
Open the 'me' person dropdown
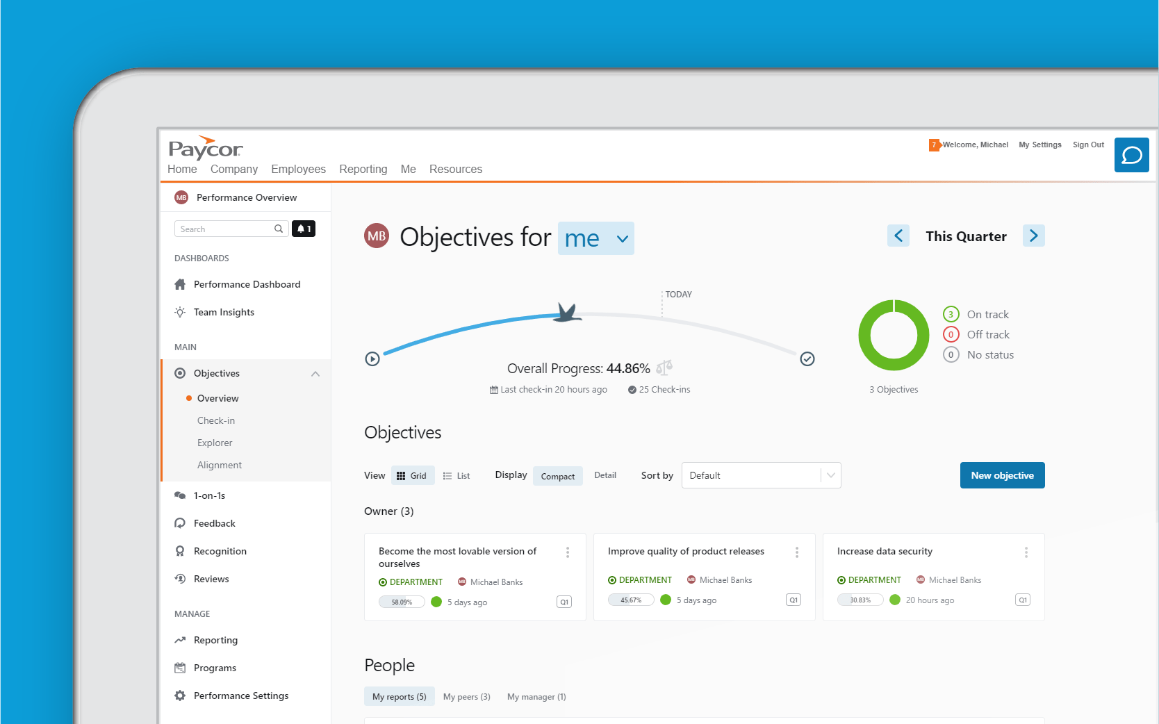(596, 238)
